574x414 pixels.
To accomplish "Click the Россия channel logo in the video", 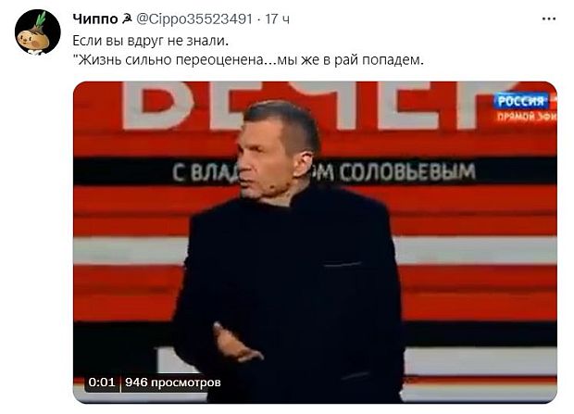I will [x=521, y=101].
